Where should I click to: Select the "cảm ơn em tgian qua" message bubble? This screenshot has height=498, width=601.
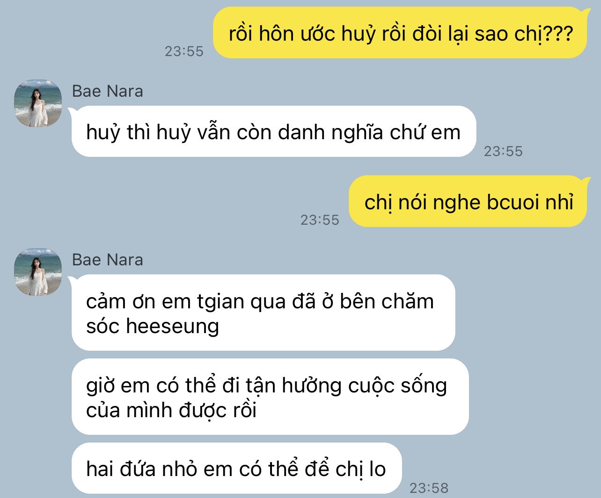[x=264, y=313]
